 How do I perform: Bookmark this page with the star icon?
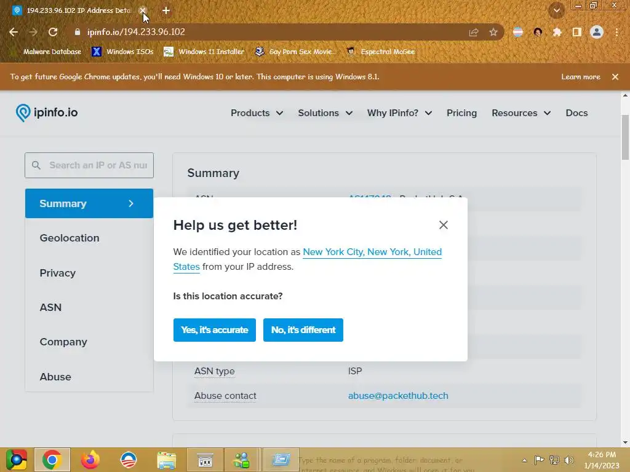point(493,32)
